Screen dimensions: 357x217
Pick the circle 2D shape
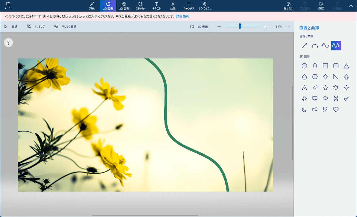[304, 66]
